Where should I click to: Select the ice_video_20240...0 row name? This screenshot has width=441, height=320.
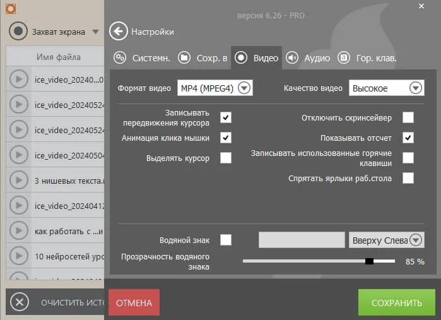point(69,80)
